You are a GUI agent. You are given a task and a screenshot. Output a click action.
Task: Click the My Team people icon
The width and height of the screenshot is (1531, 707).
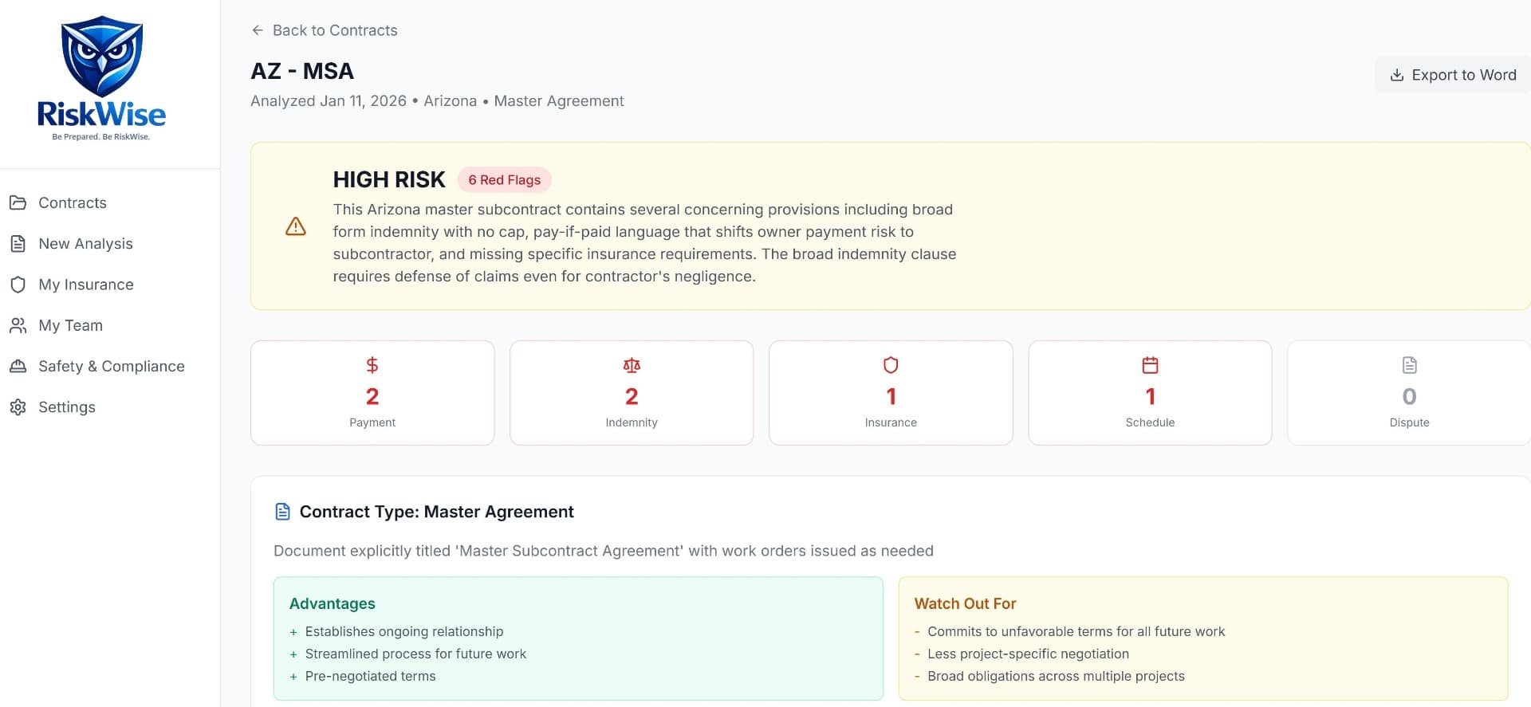18,325
